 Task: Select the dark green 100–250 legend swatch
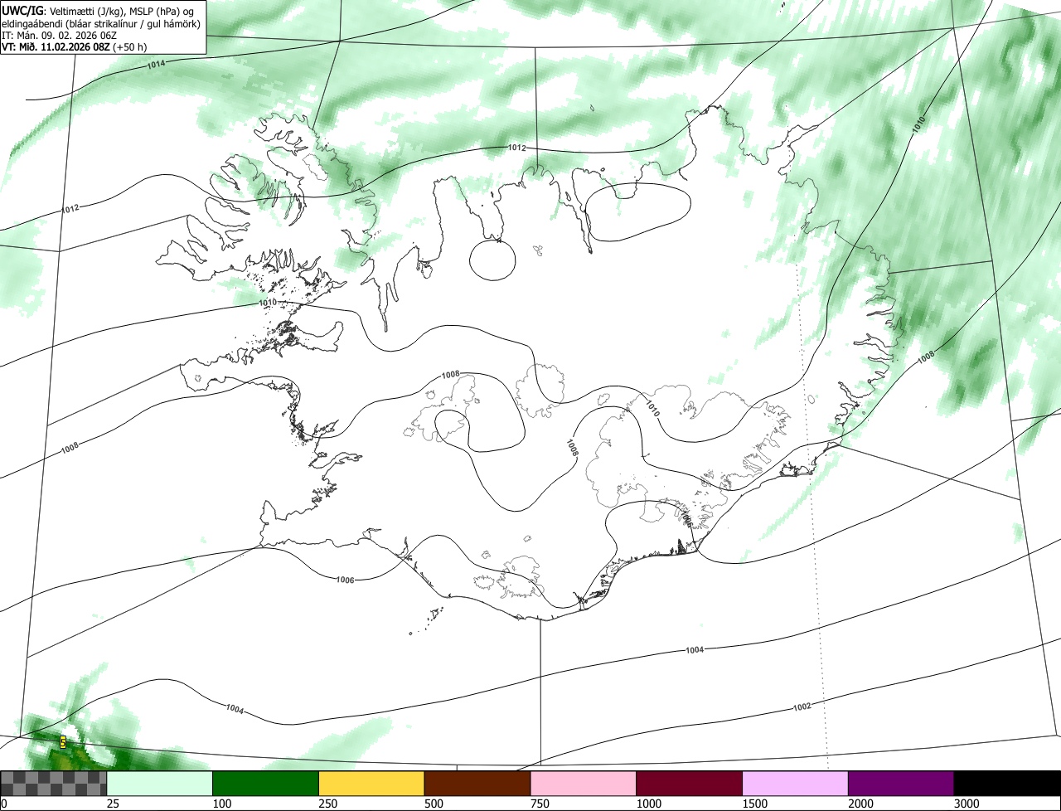coord(266,784)
